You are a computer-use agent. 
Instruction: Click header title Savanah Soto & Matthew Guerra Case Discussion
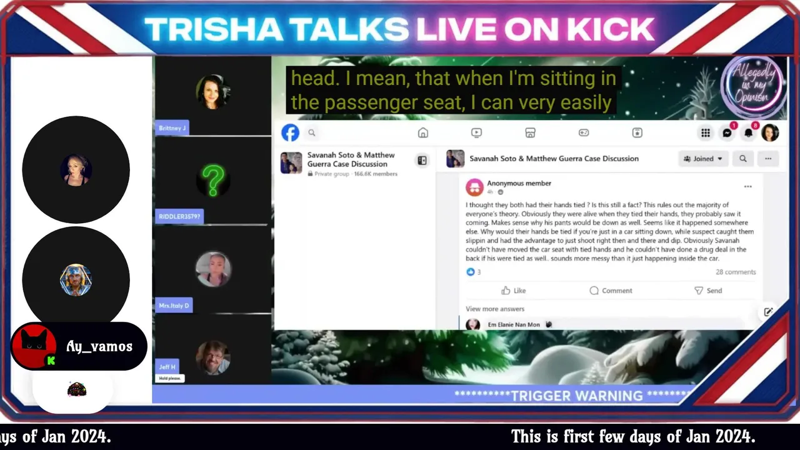(x=554, y=159)
